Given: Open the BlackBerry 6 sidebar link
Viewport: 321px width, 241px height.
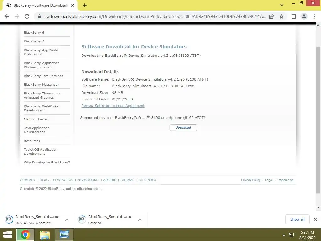Looking at the screenshot, I should (34, 32).
